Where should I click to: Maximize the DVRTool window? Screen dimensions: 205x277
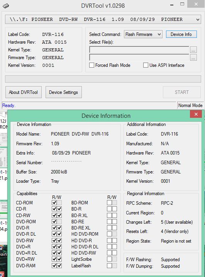[x=182, y=4]
